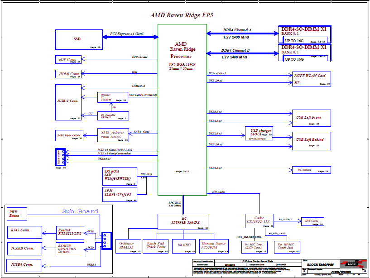Click the NGFF WLAN Card block

(312, 79)
